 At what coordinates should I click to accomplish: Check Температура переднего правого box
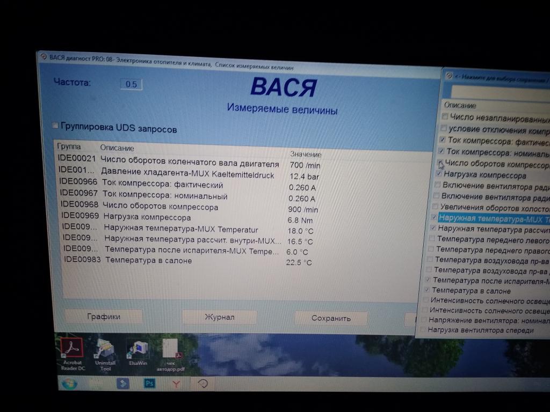(x=431, y=249)
